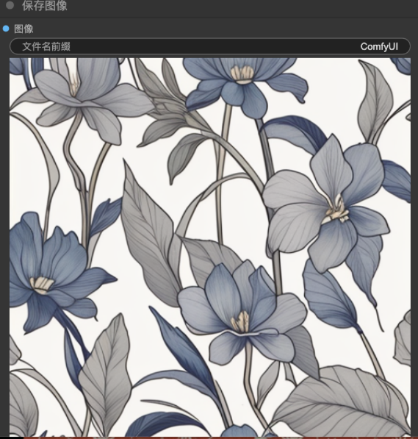Click the 图像 input label
Screen dimensions: 418x439
click(24, 29)
